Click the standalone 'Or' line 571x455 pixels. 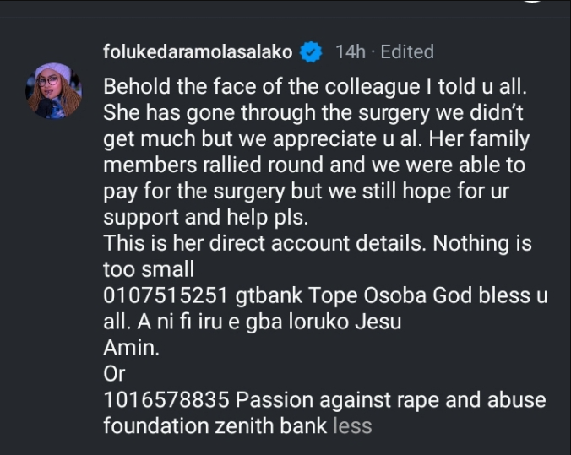tap(114, 374)
